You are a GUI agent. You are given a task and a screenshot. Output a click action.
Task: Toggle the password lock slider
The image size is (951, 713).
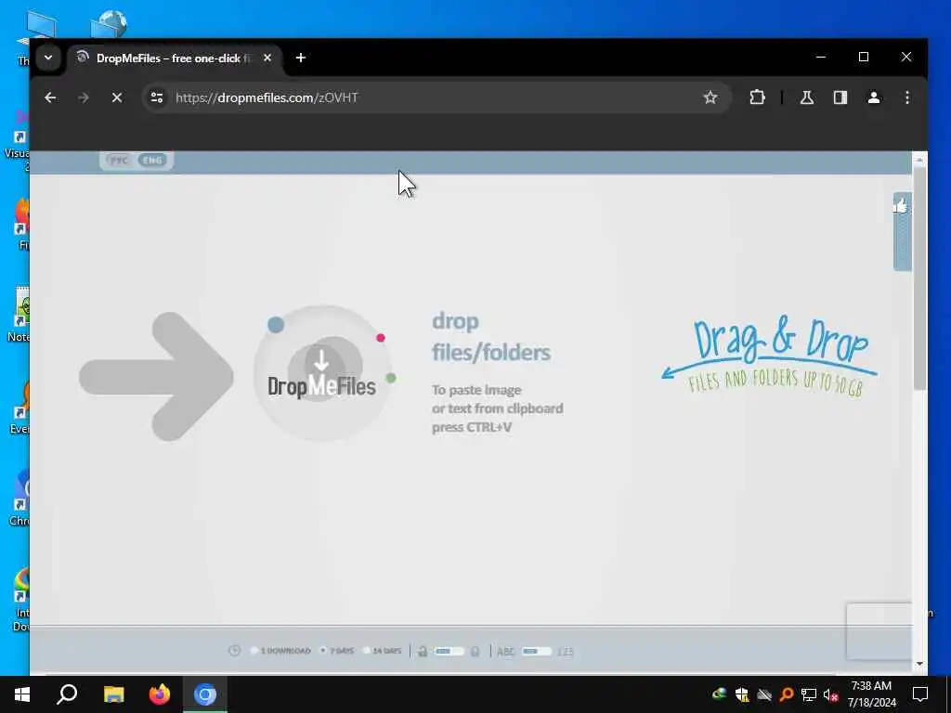449,651
